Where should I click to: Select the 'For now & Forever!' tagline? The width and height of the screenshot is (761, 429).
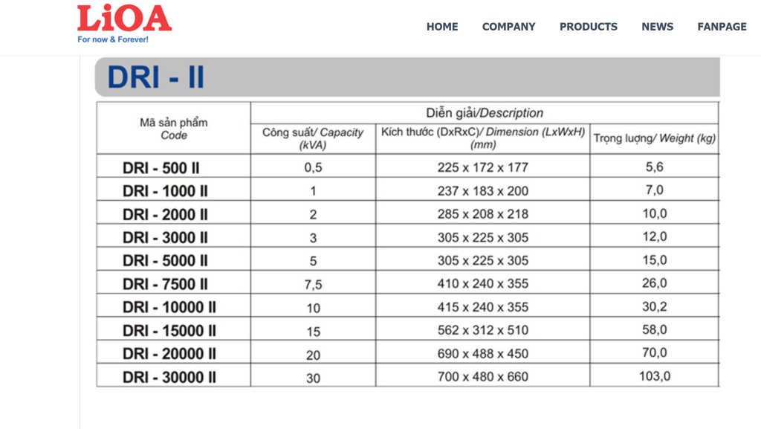(x=113, y=37)
